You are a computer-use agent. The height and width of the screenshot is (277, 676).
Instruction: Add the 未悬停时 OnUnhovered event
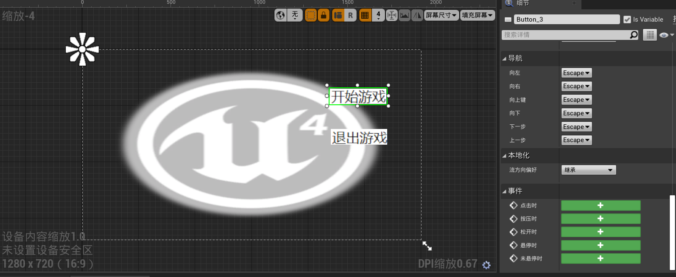601,258
